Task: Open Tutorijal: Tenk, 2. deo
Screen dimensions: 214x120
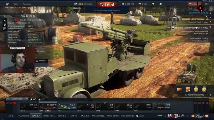Action: pyautogui.click(x=198, y=22)
